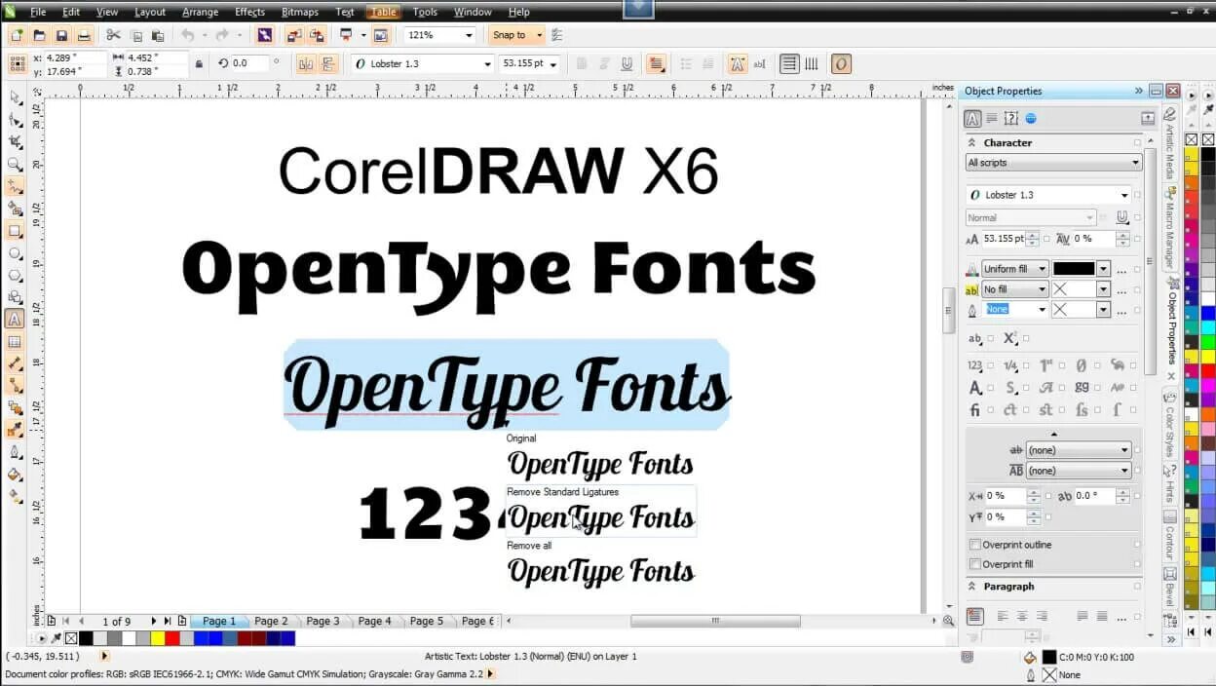Open the Table menu
Viewport: 1216px width, 686px height.
click(x=383, y=12)
